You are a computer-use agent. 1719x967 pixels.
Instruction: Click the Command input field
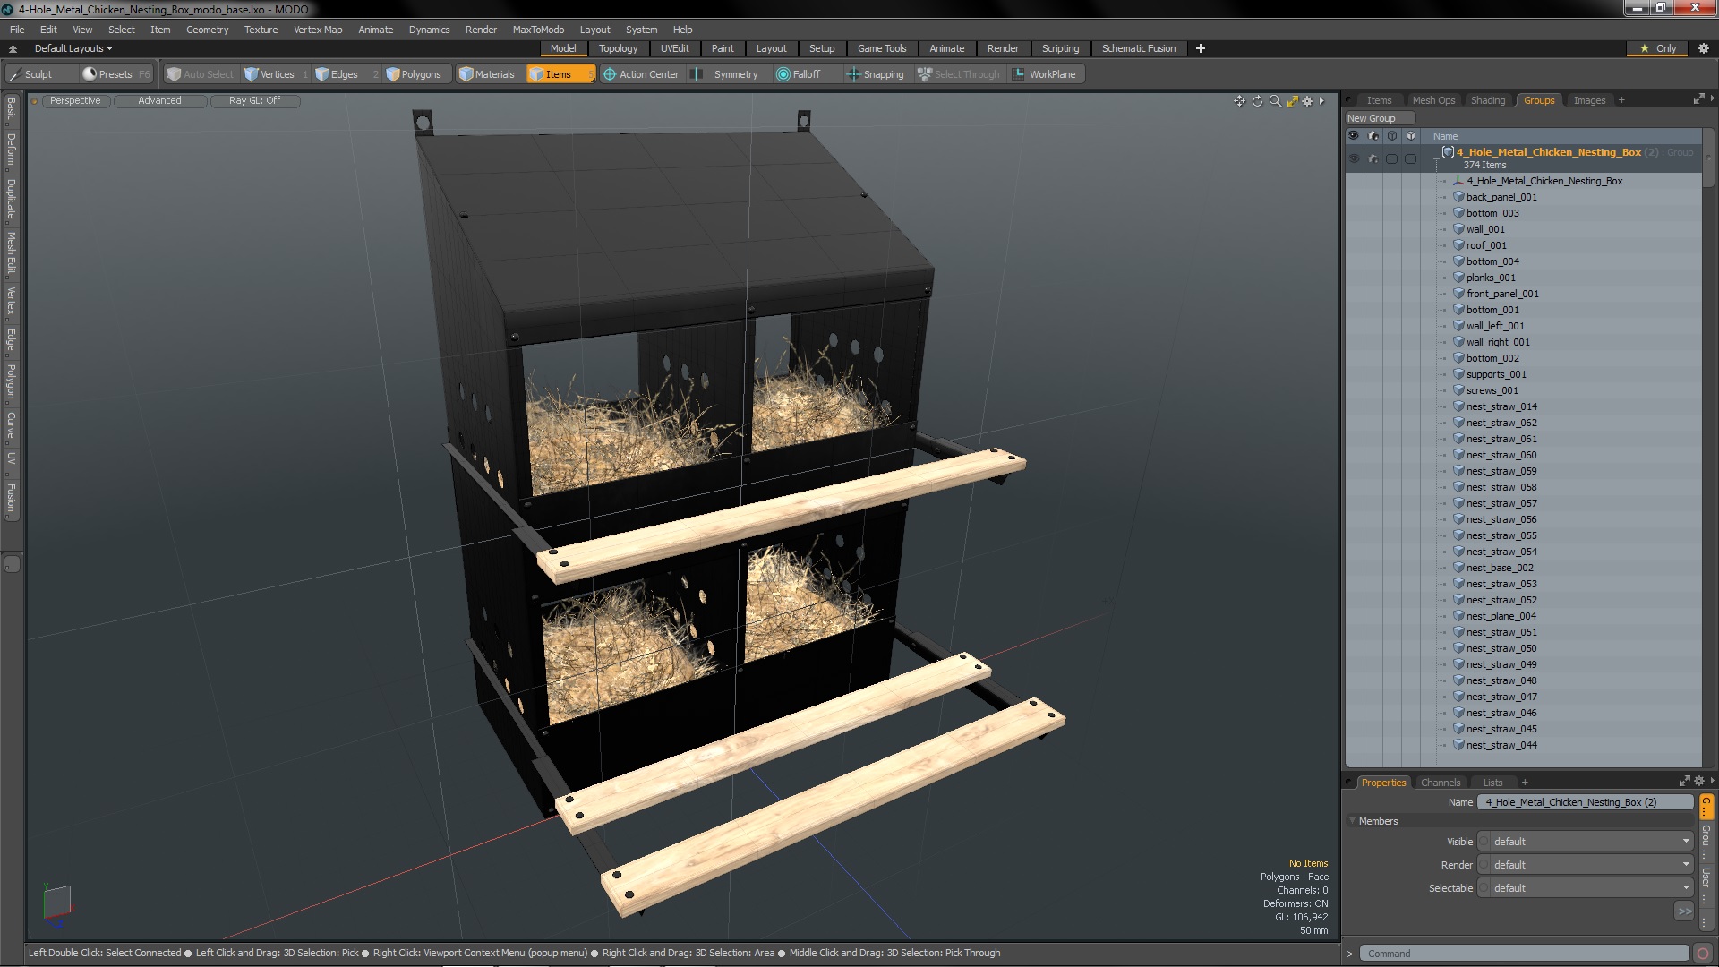pyautogui.click(x=1522, y=954)
